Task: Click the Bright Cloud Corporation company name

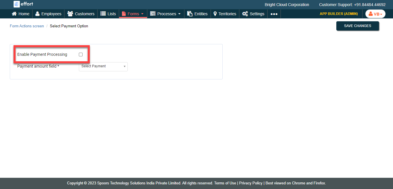Action: pos(287,5)
